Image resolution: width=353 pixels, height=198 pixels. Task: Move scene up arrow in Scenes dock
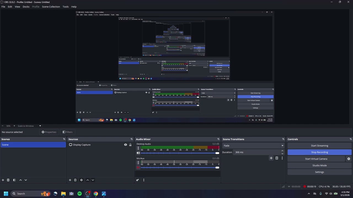pyautogui.click(x=20, y=180)
